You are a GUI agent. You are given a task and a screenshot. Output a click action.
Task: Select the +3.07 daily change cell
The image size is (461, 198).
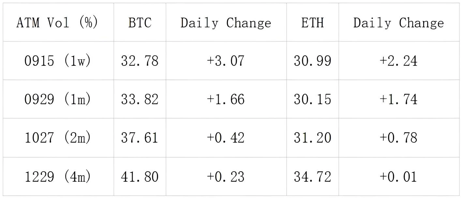pos(226,61)
